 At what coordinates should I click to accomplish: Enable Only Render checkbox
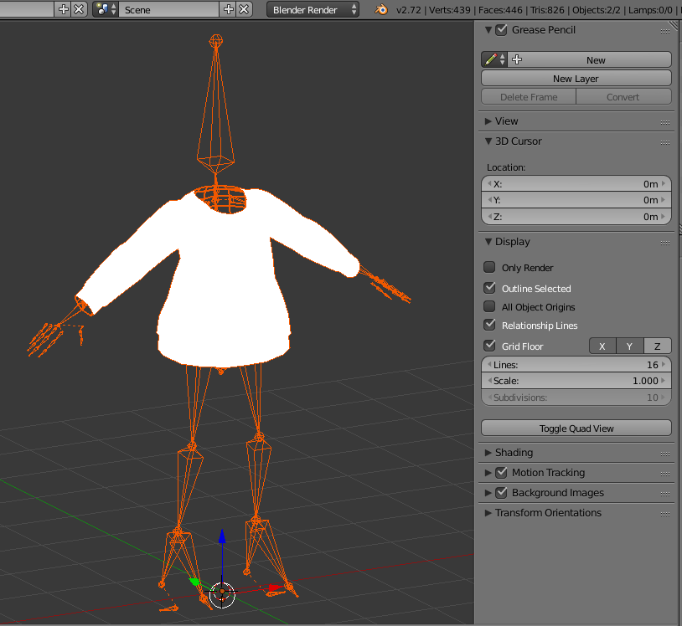click(x=489, y=267)
